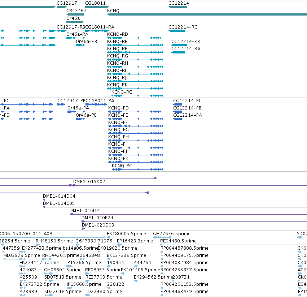Select clone DME1-014D04

59,196
